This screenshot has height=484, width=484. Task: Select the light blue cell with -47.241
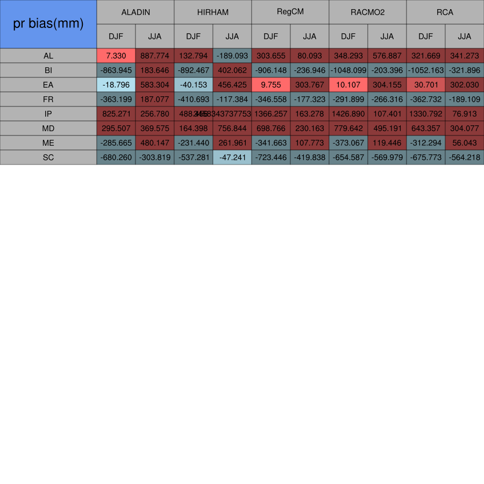[x=232, y=158]
